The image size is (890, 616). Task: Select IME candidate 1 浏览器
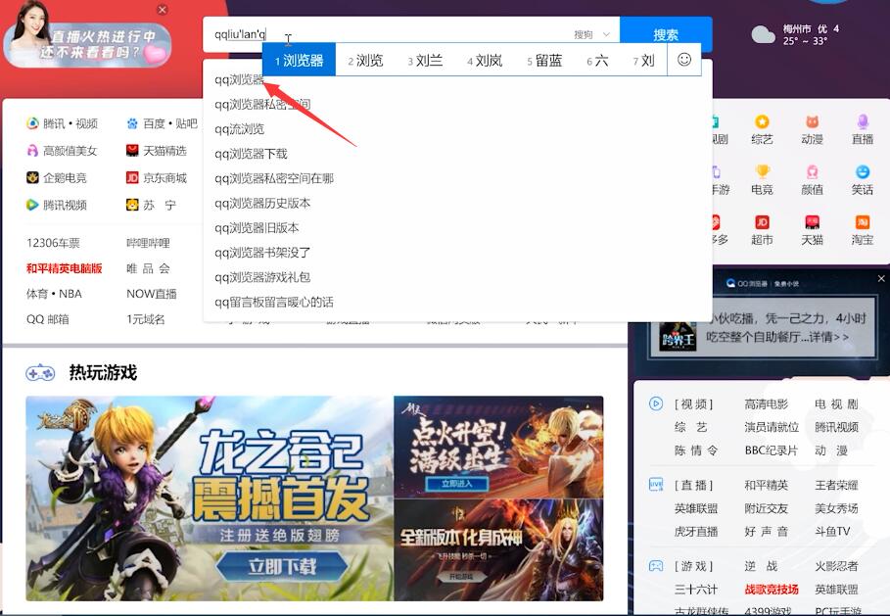tap(300, 60)
